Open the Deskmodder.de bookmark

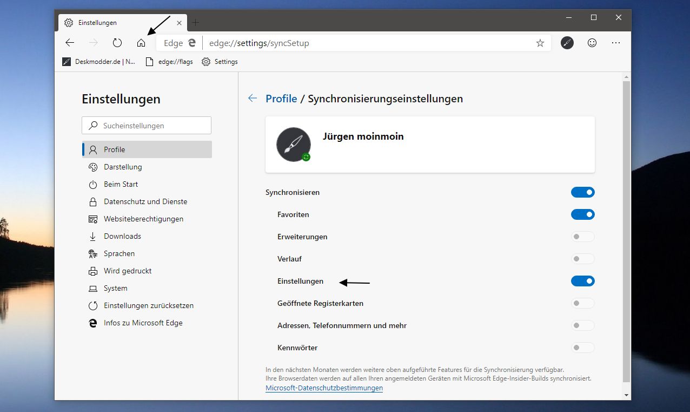point(99,62)
